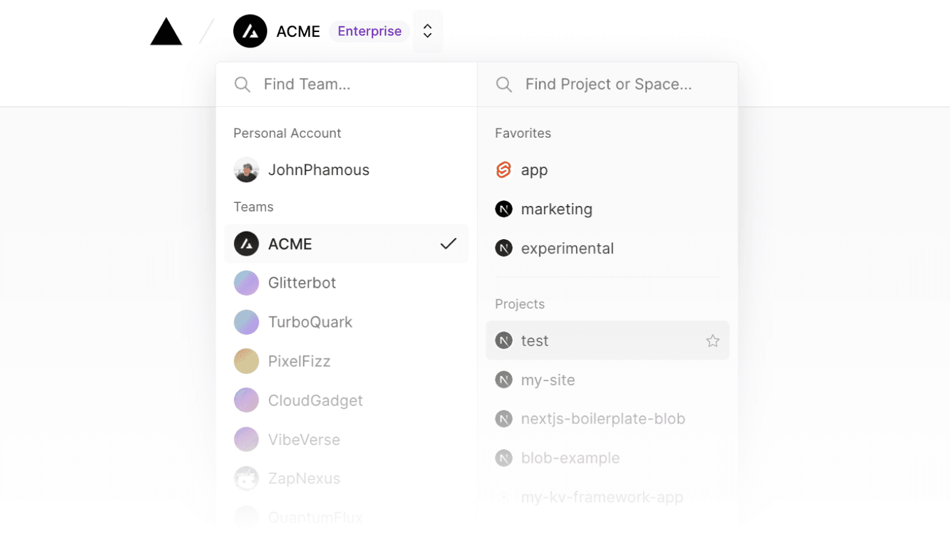Open the team switcher chevron toggle
950x534 pixels.
tap(427, 31)
